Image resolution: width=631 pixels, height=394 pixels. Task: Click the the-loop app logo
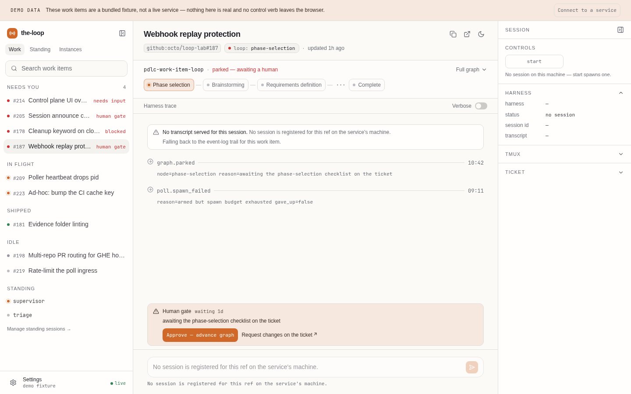point(12,33)
